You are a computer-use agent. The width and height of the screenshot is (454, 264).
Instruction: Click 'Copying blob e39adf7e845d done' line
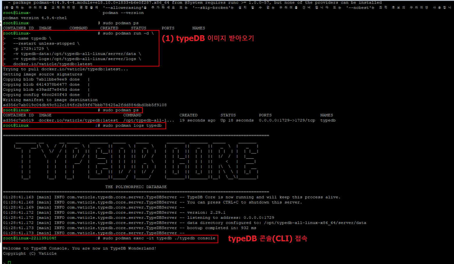41,90
